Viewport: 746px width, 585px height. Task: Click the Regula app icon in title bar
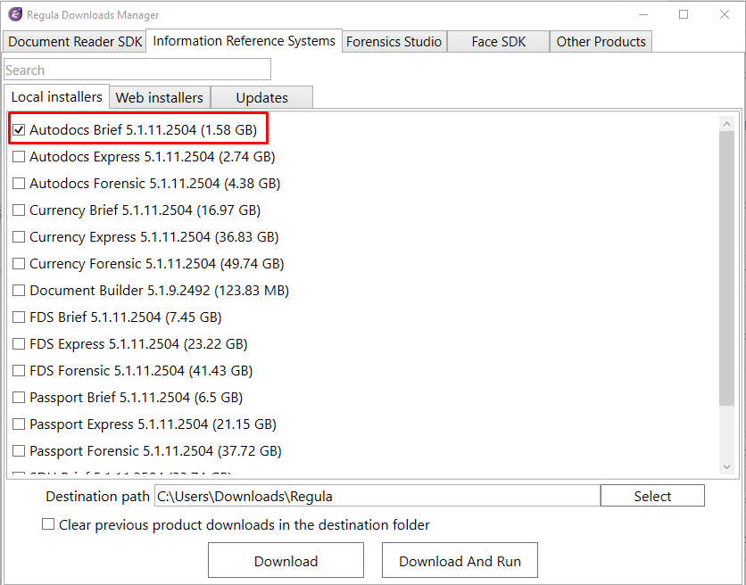(x=14, y=14)
